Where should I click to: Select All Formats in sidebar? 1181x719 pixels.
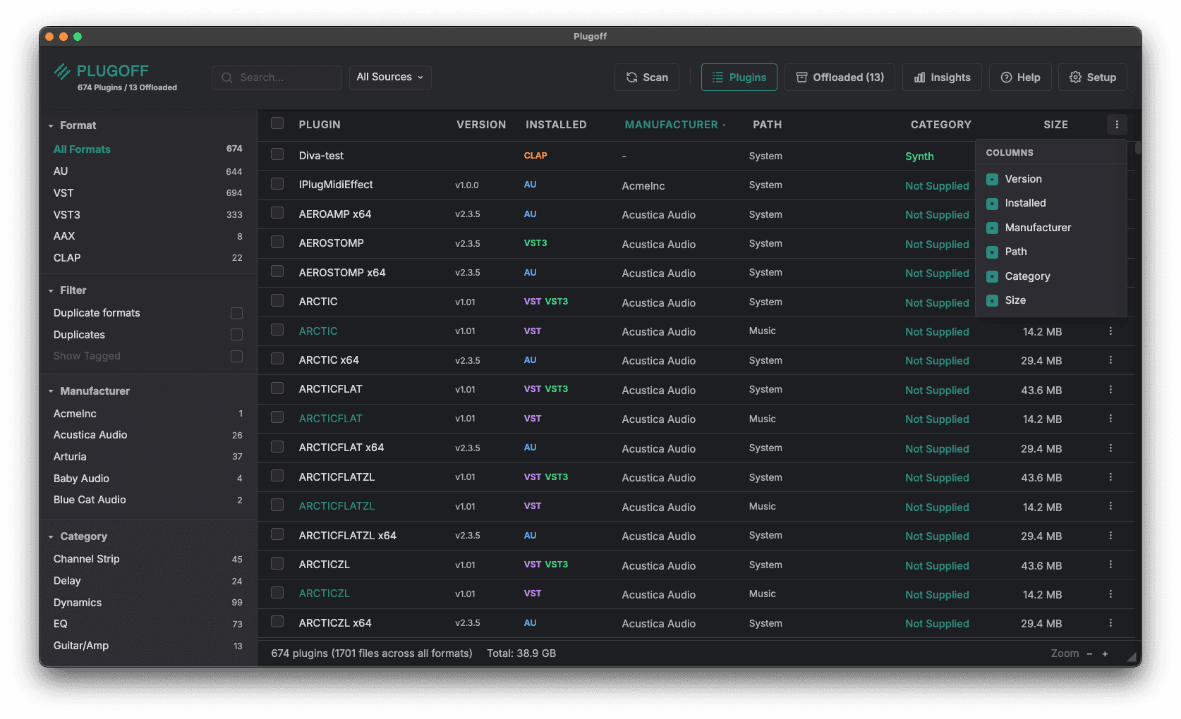[x=147, y=149]
